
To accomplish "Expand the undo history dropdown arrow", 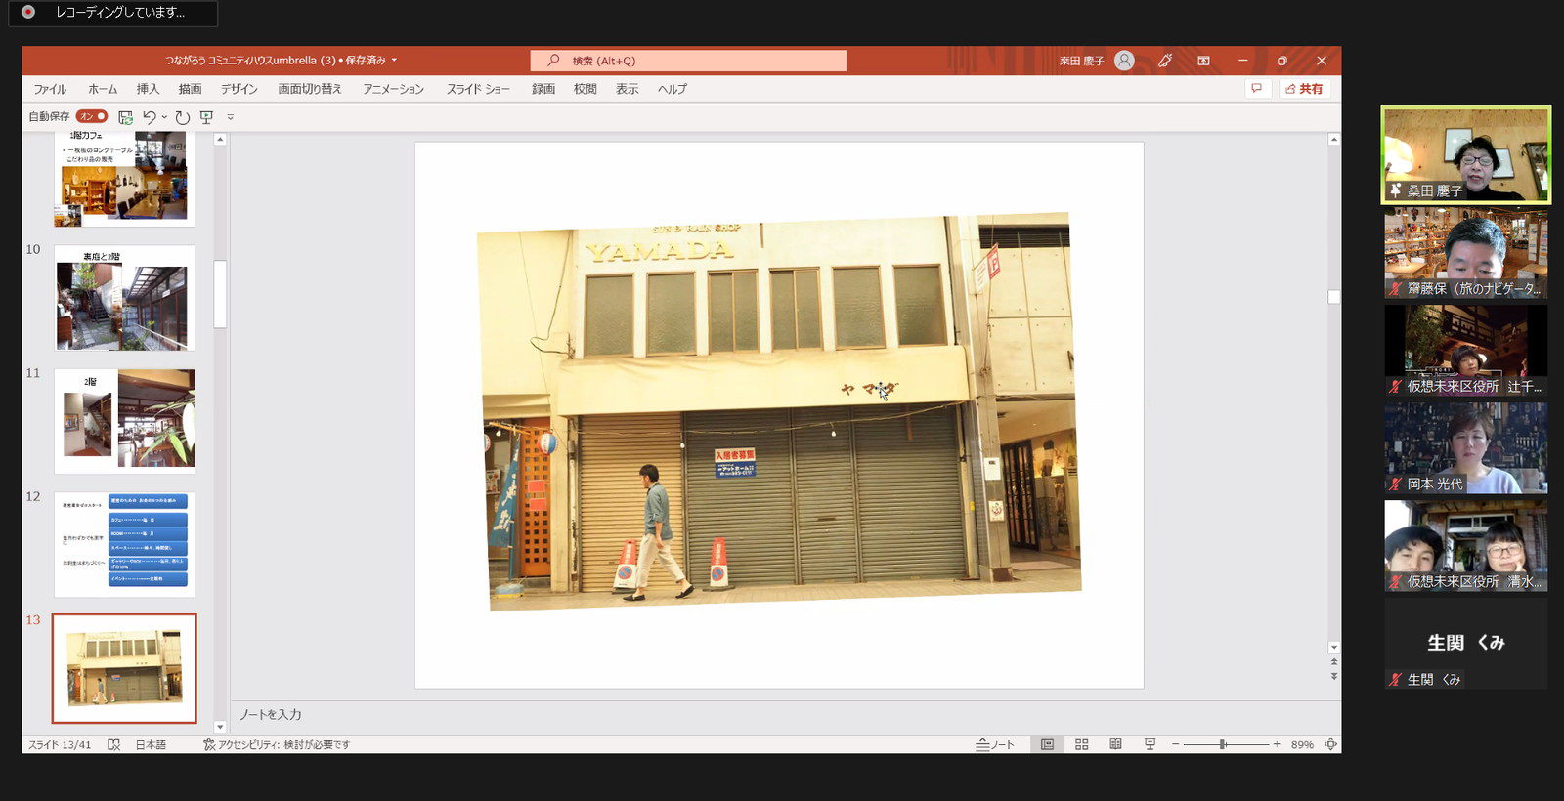I will [164, 117].
